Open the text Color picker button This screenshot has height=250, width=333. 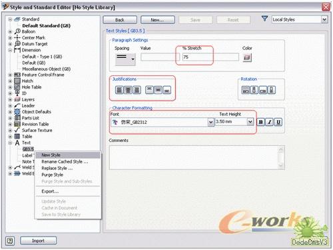click(x=247, y=57)
